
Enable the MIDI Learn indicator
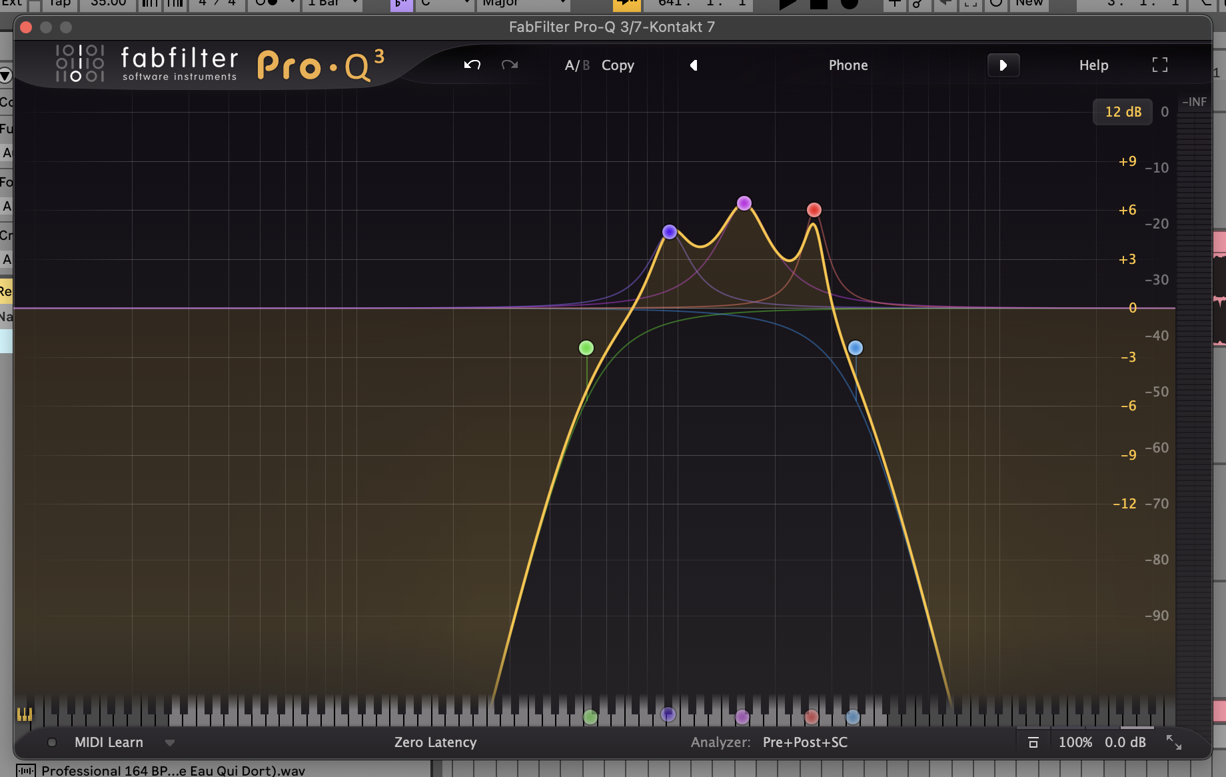(52, 742)
